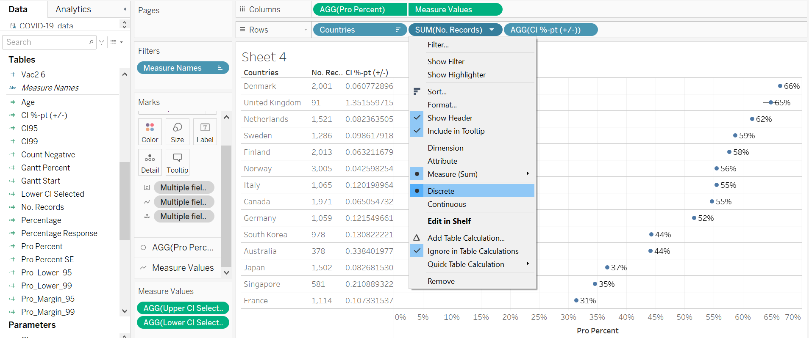Toggle Include in Tooltip option
The image size is (809, 338).
pyautogui.click(x=456, y=131)
